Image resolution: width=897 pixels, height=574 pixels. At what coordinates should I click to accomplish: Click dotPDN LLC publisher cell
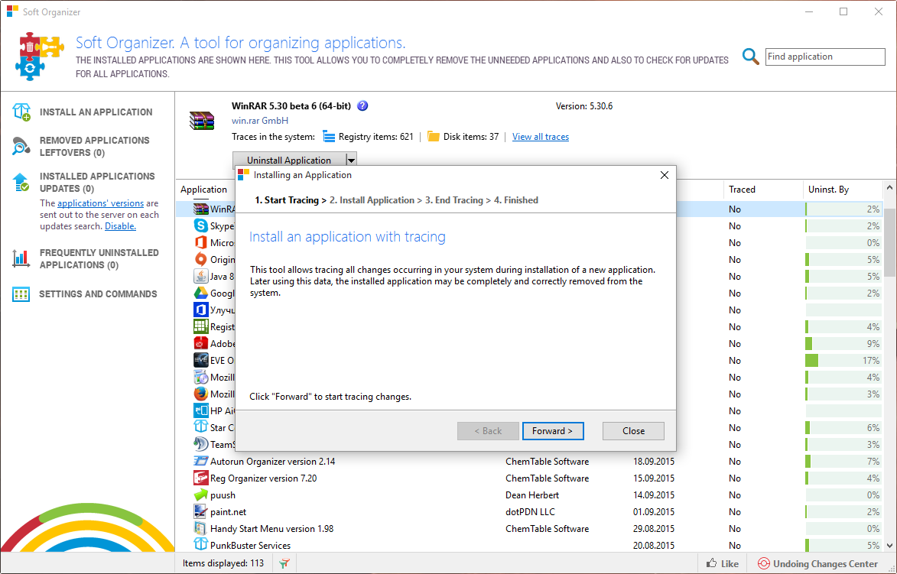tap(530, 511)
